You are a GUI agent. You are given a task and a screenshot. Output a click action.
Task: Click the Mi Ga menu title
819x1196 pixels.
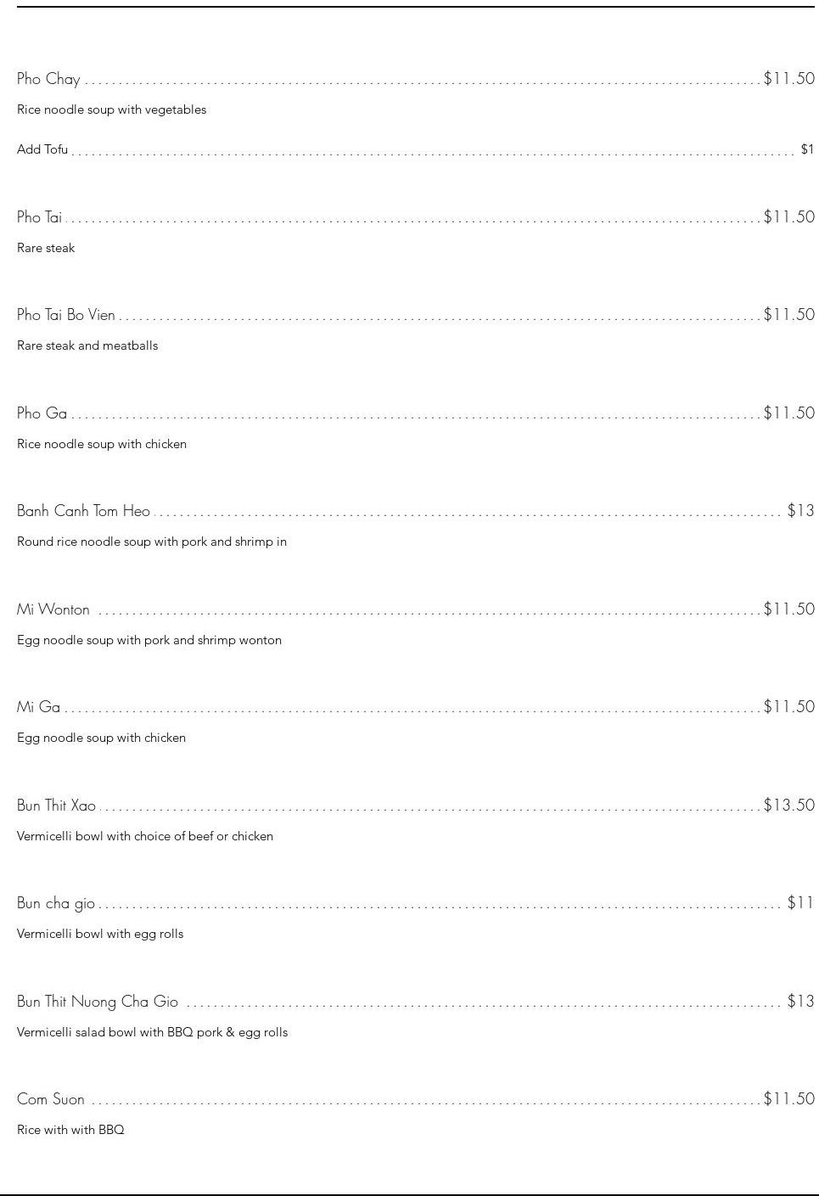point(38,707)
